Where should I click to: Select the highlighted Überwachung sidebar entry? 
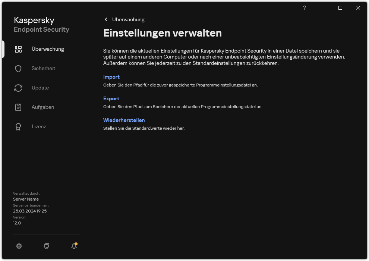click(48, 49)
